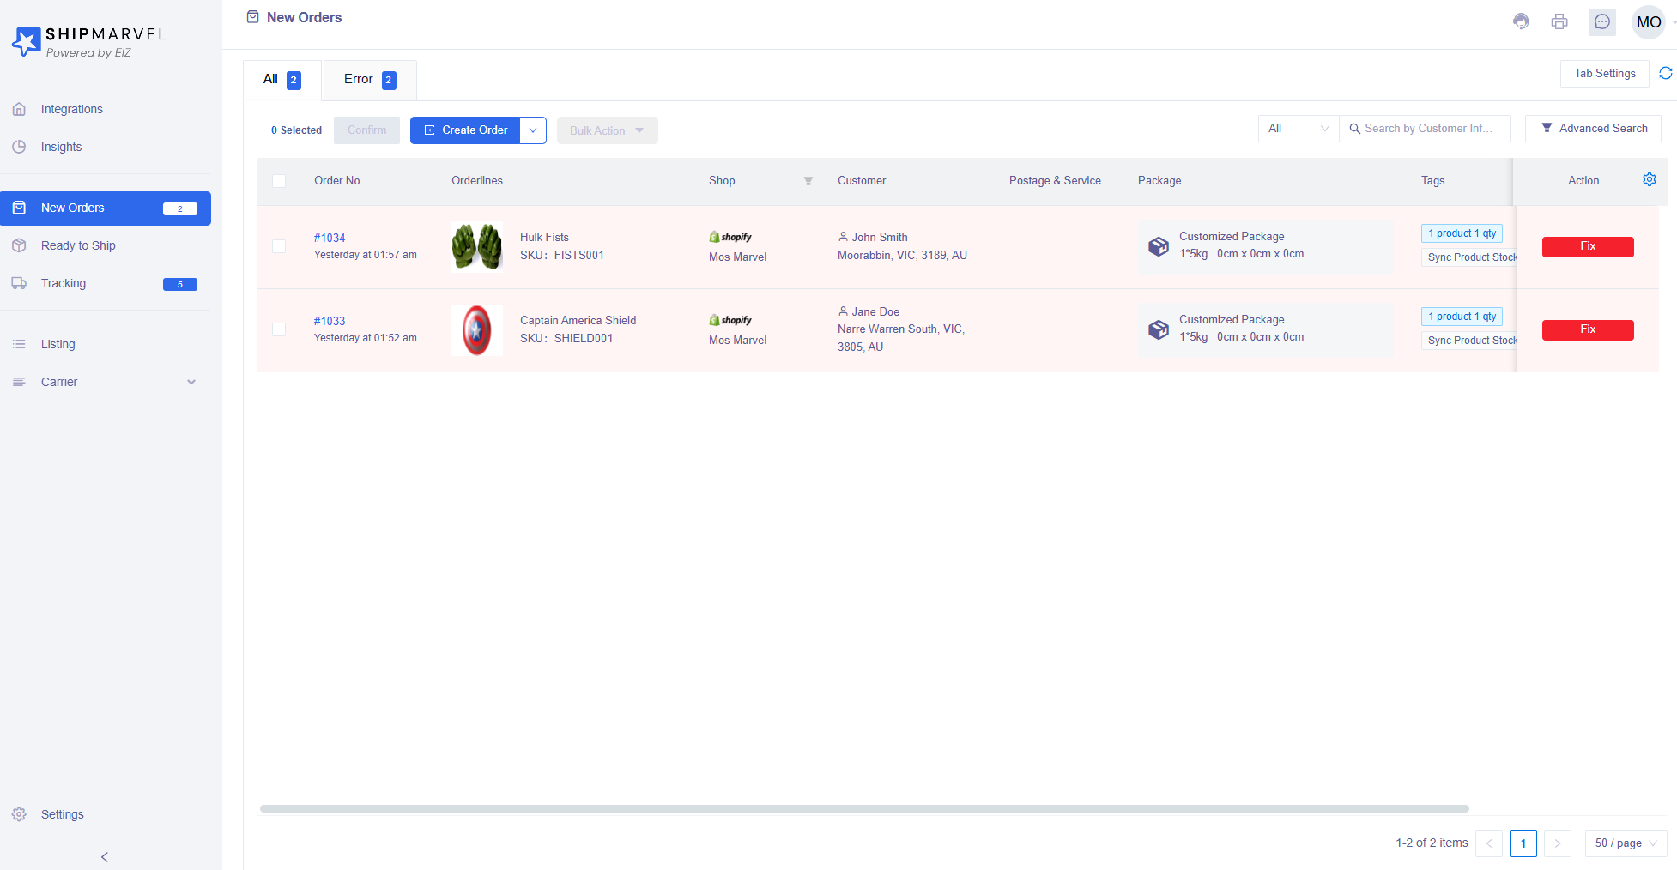Open the Insights section from the sidebar
The width and height of the screenshot is (1677, 870).
tap(61, 147)
